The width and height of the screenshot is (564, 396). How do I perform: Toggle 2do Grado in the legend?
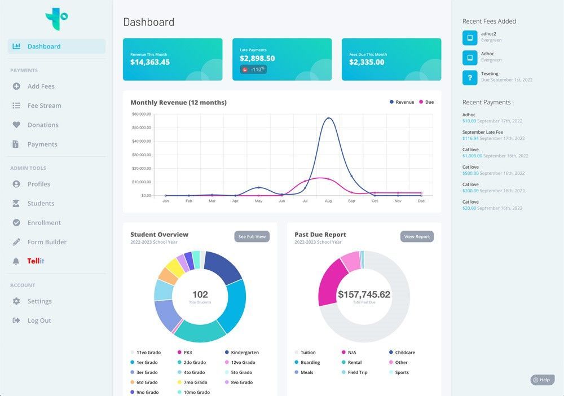[192, 363]
